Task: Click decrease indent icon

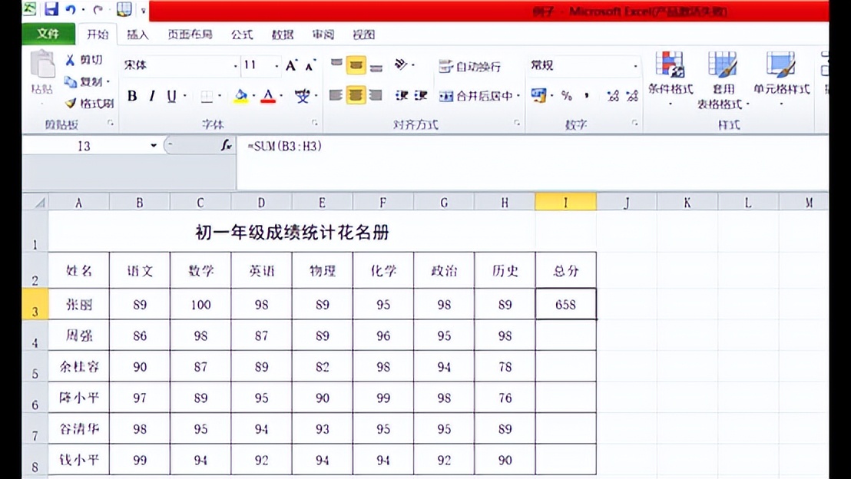Action: coord(402,95)
